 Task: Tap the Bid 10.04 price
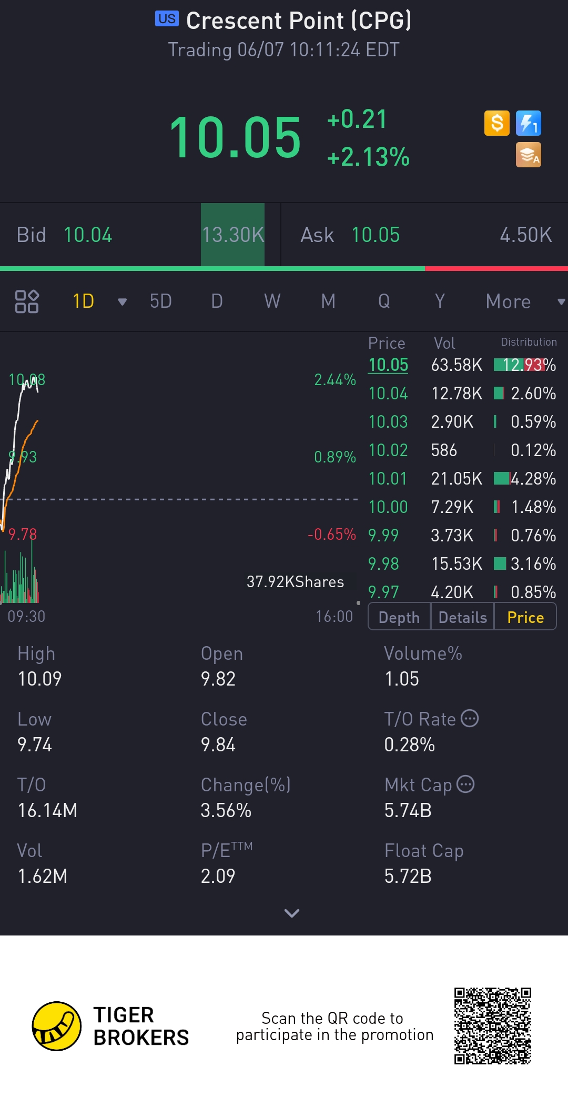point(88,235)
